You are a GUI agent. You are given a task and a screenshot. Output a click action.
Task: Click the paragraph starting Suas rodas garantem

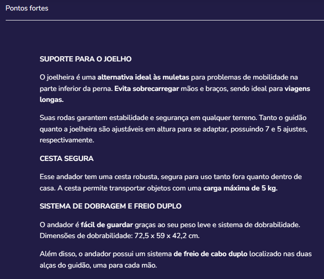[174, 129]
